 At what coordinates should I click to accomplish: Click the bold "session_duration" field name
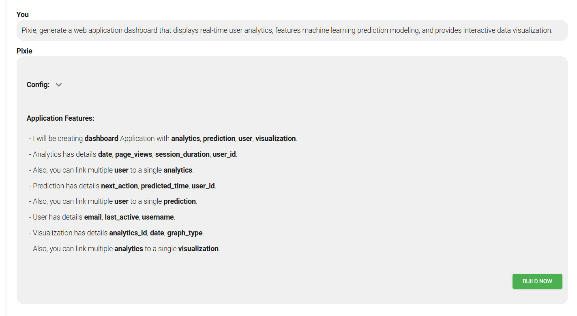pyautogui.click(x=182, y=154)
